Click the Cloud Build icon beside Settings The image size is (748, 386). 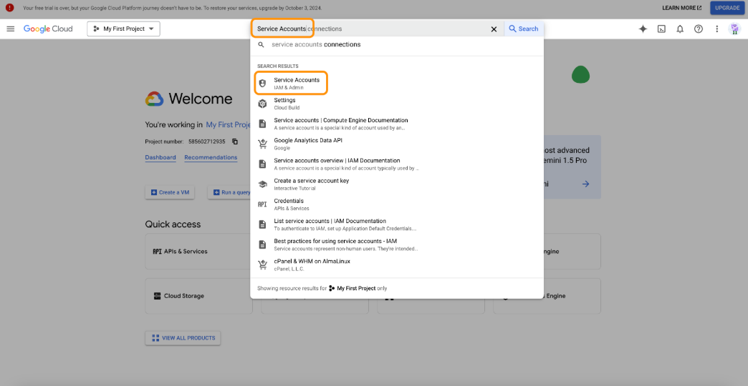pyautogui.click(x=262, y=104)
